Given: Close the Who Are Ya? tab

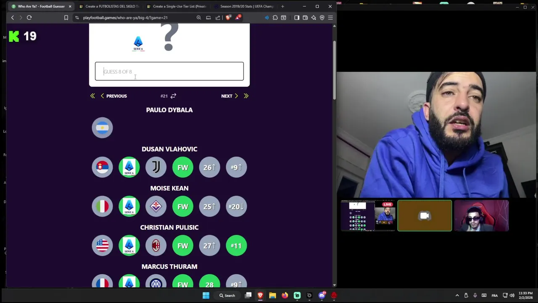Looking at the screenshot, I should pos(70,6).
